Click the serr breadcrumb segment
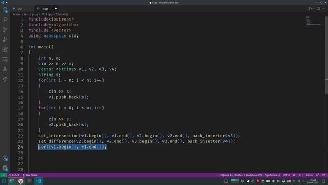Viewport: 328px width, 185px height. (26, 14)
